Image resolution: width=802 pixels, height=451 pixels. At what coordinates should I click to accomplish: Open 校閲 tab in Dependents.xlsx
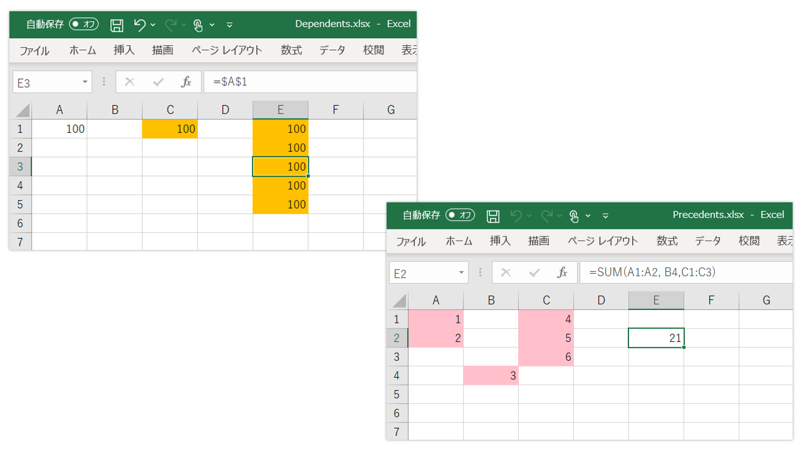pyautogui.click(x=373, y=51)
